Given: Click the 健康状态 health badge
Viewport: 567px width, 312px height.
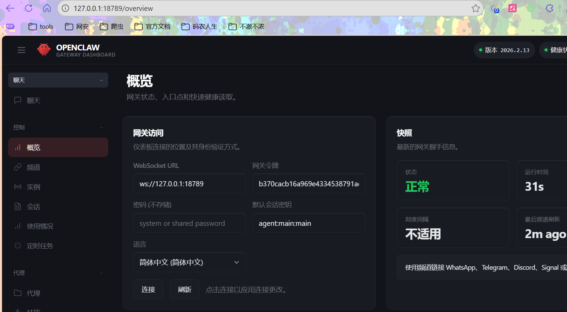Looking at the screenshot, I should (x=554, y=50).
